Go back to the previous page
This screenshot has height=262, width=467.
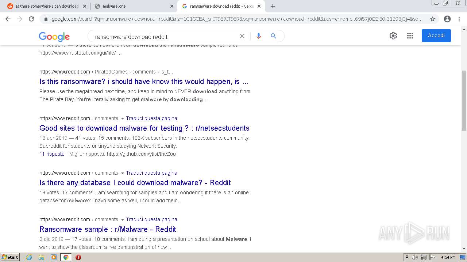pos(8,19)
